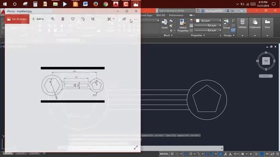Toggle the Clean Screen icon in status bar
Screen dimensions: 280x157
[273, 154]
